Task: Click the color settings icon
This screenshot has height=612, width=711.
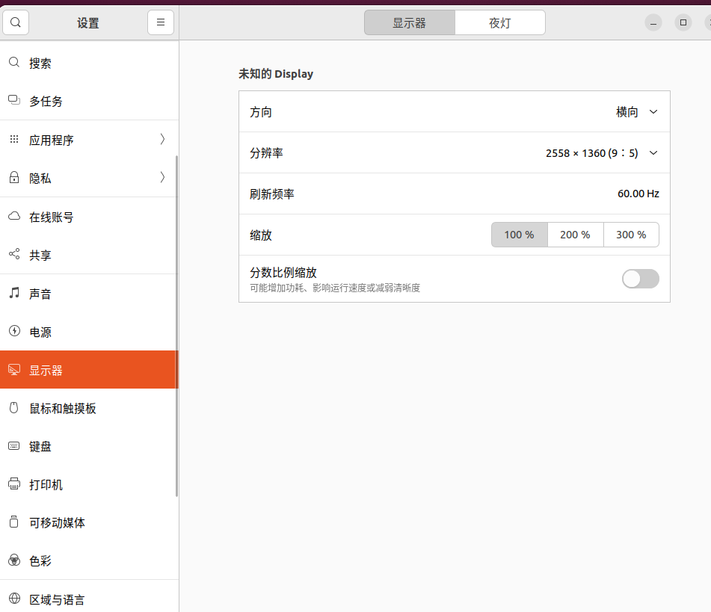Action: (x=13, y=560)
